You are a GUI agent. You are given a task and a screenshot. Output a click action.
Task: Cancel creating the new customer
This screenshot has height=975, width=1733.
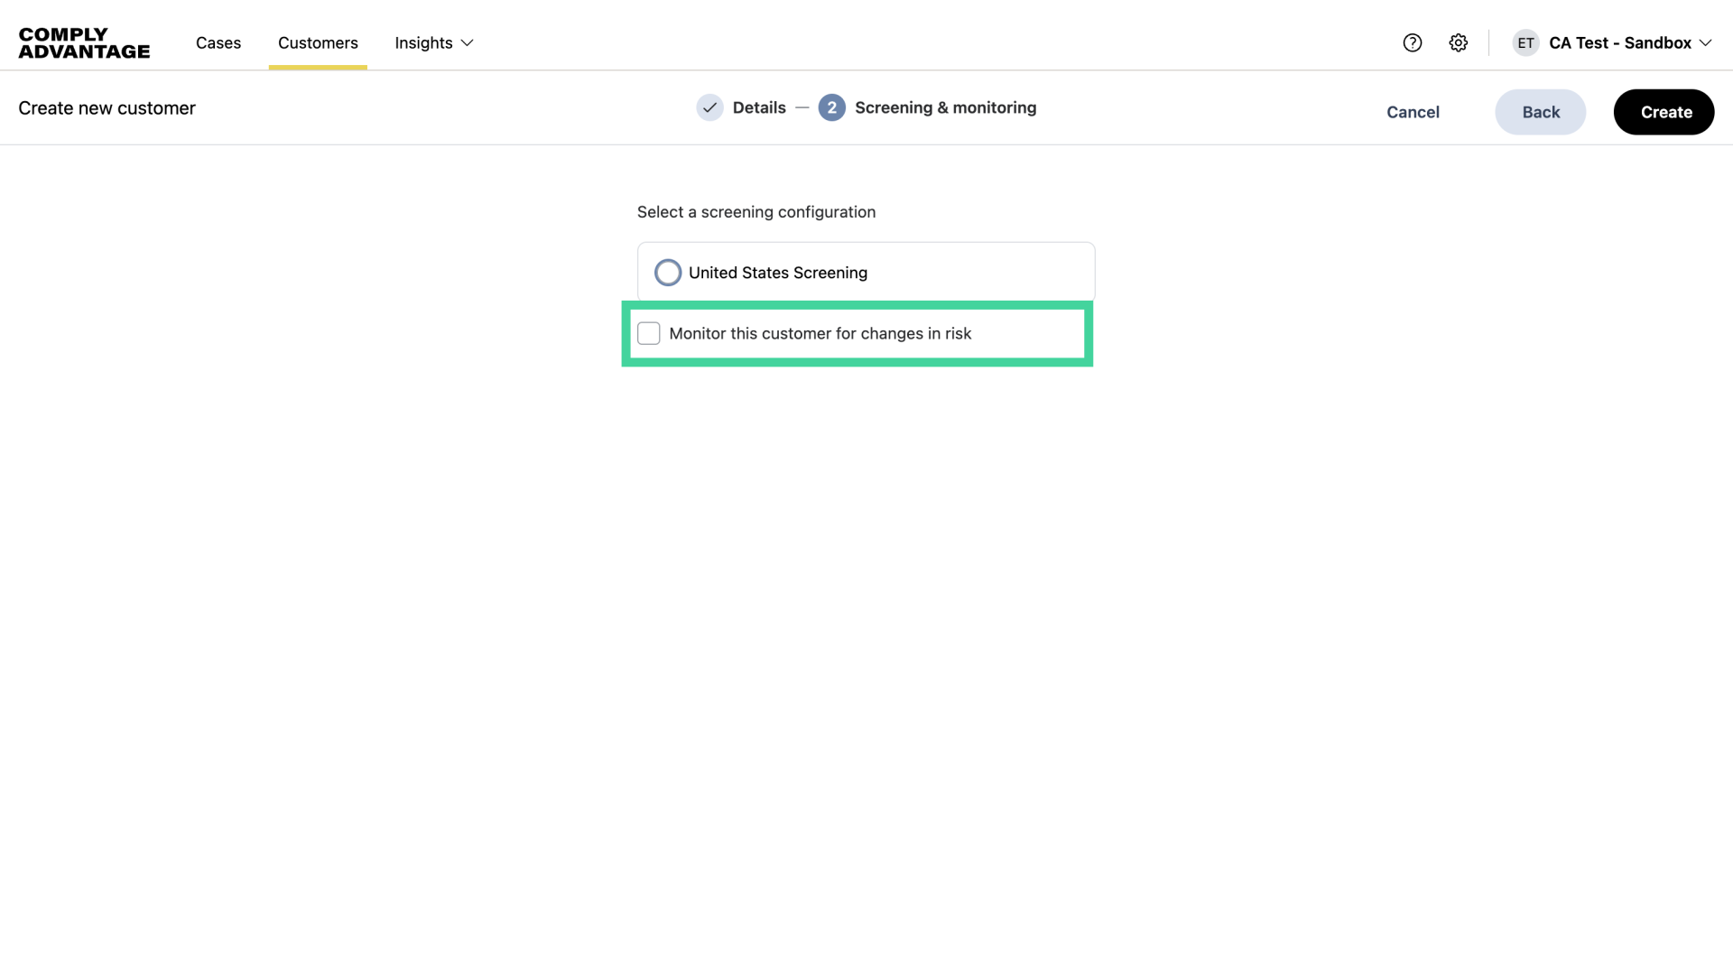(x=1413, y=112)
